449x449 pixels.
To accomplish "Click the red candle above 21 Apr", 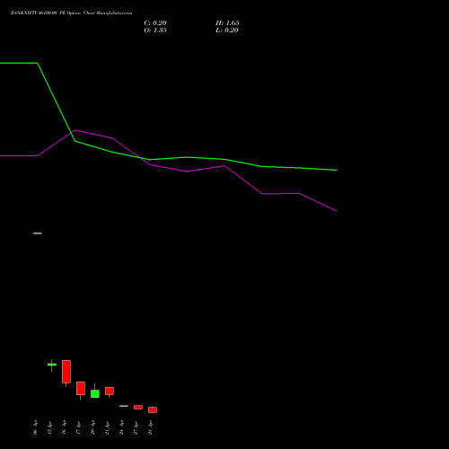I will tap(110, 391).
